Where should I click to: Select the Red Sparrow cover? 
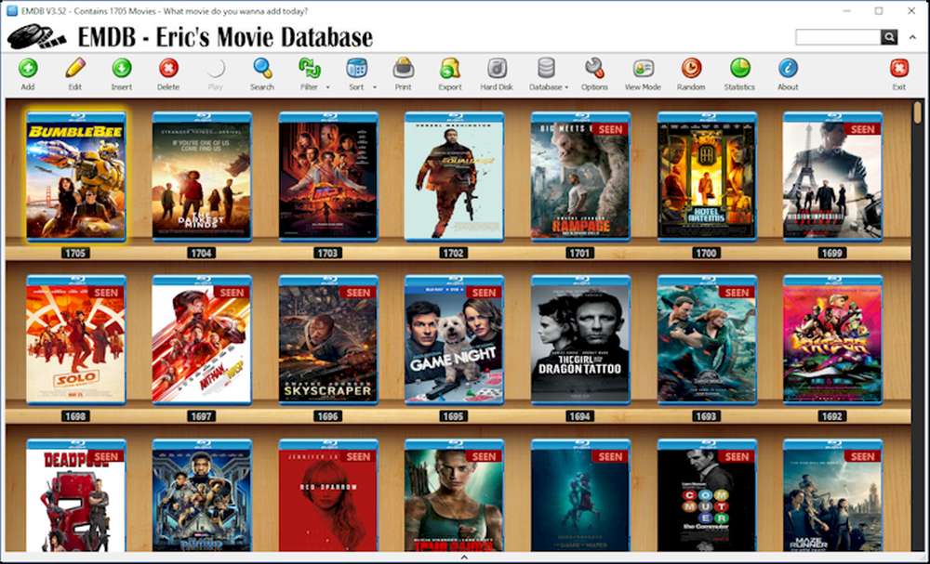point(328,495)
